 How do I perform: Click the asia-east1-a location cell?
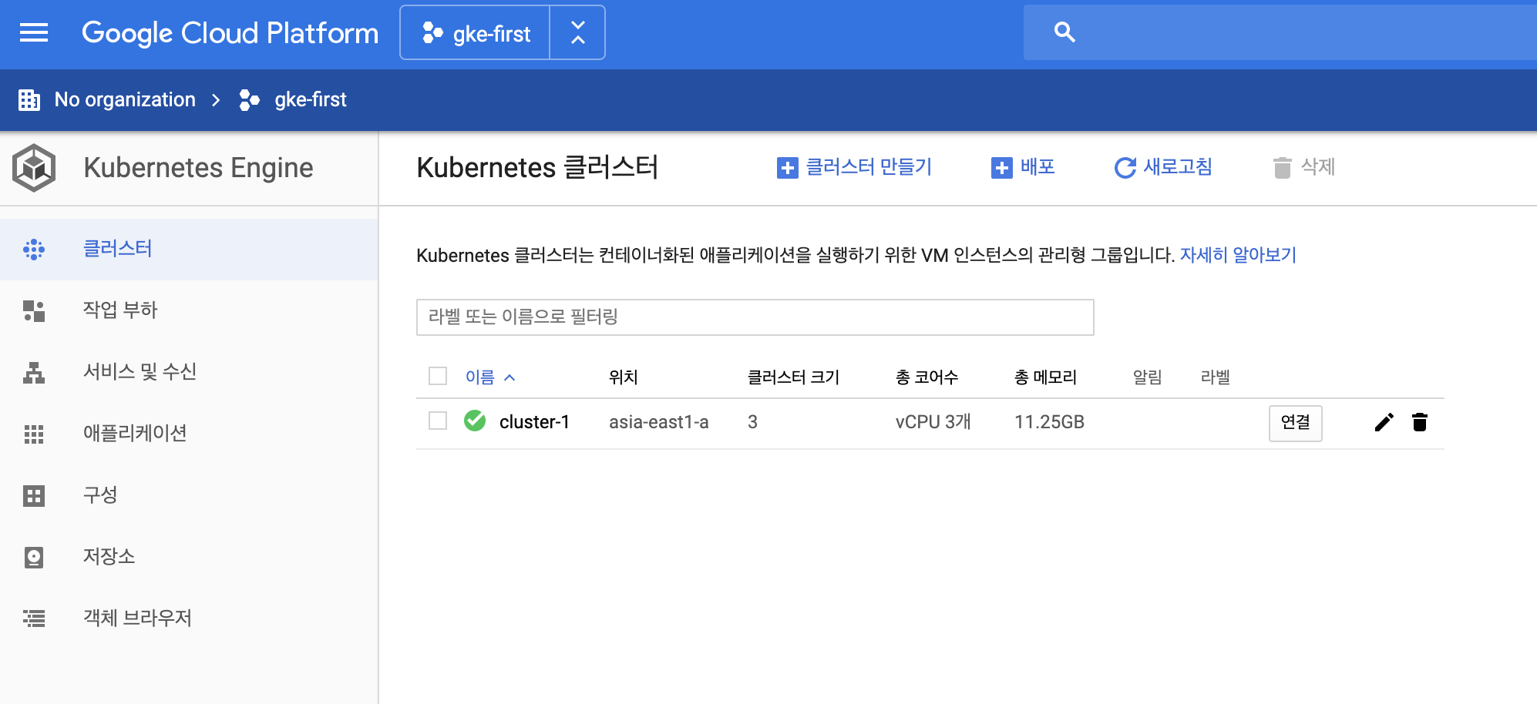[659, 422]
